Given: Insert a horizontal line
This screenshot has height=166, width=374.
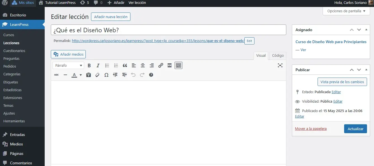Looking at the screenshot, I should (x=65, y=75).
